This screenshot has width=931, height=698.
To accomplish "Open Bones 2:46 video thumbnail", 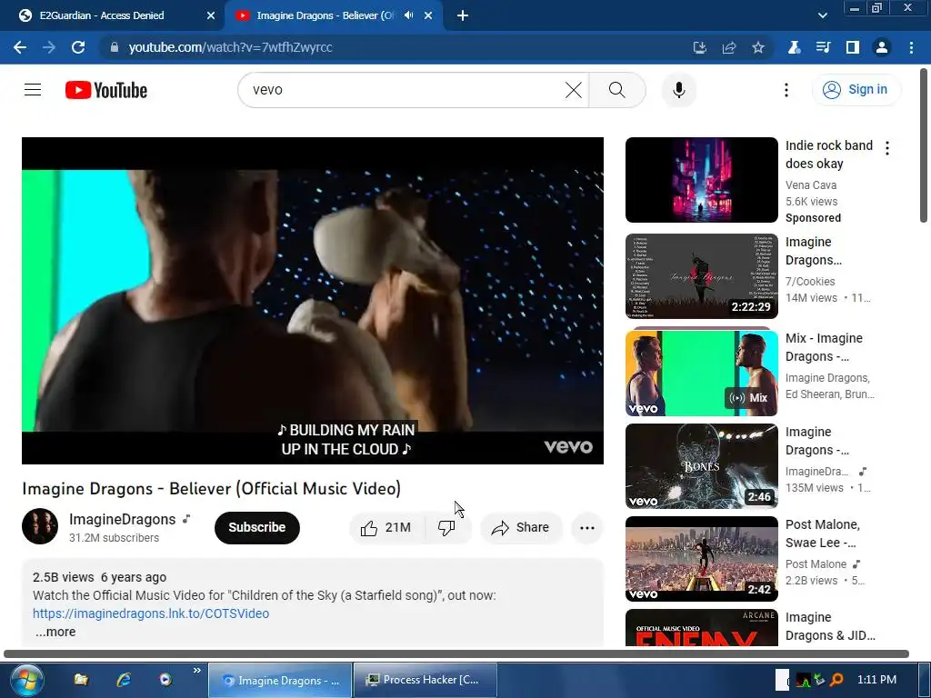I will coord(701,466).
